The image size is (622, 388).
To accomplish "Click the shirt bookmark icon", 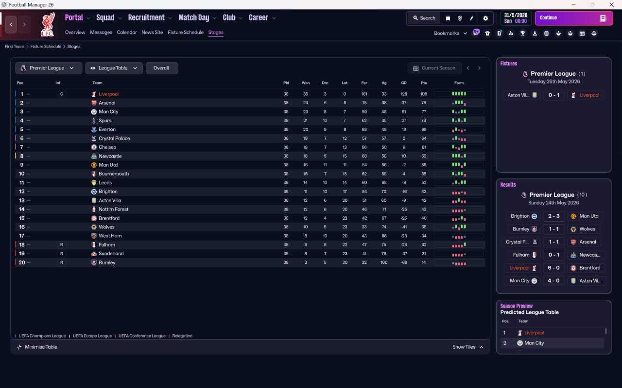I will tap(487, 33).
